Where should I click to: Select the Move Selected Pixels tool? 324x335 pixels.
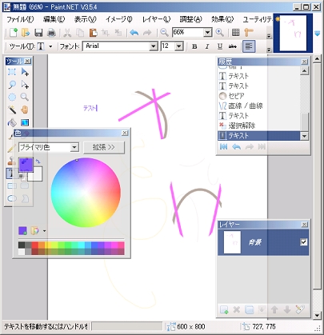25,72
